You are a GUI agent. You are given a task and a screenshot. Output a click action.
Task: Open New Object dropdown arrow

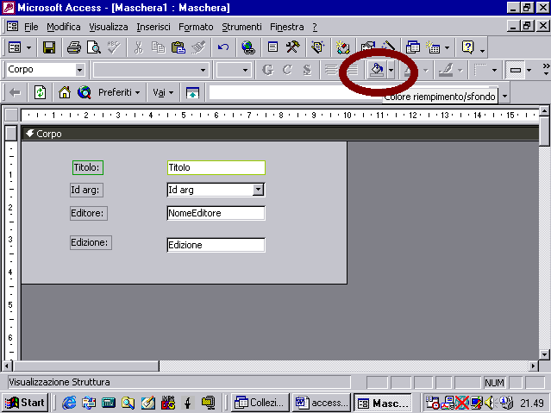point(447,47)
